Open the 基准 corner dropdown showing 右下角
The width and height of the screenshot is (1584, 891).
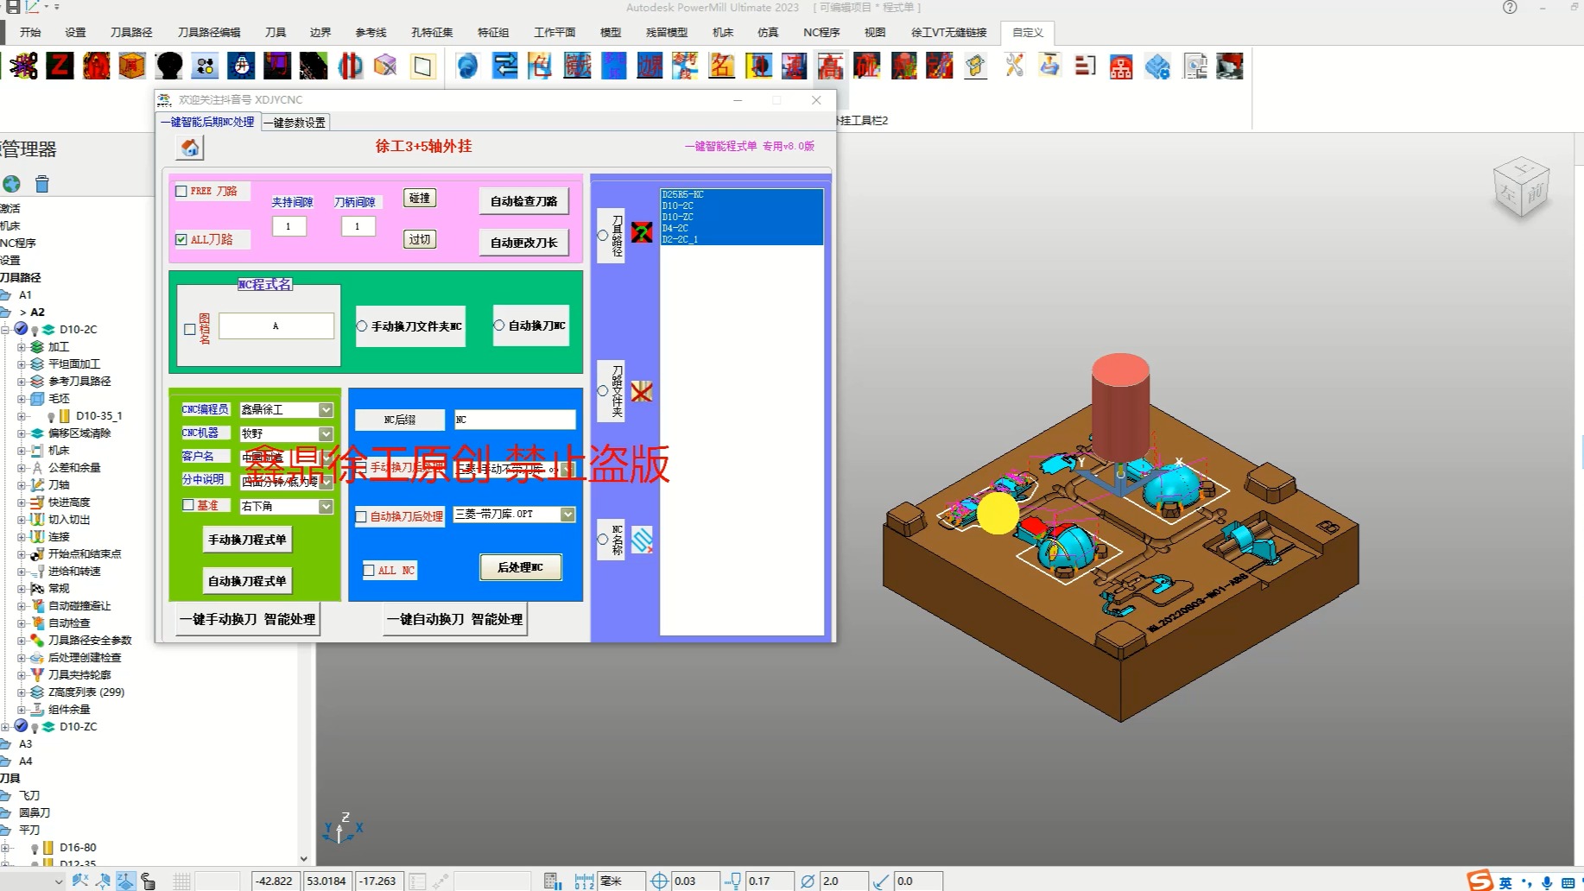[326, 507]
